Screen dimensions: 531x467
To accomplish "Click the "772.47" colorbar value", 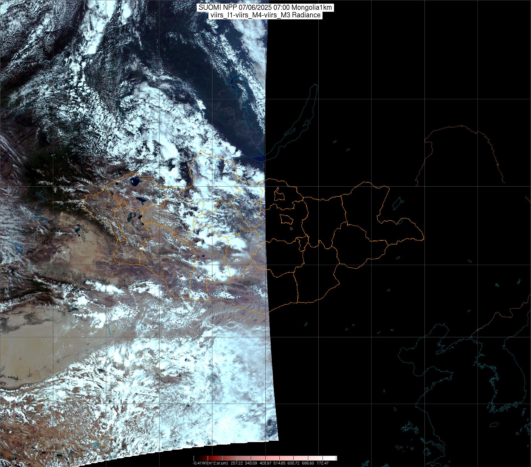I will 323,463.
